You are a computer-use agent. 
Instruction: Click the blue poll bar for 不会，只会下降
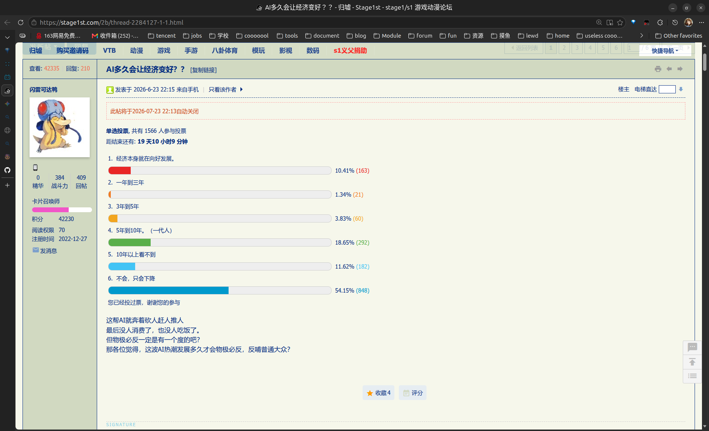[x=168, y=290]
